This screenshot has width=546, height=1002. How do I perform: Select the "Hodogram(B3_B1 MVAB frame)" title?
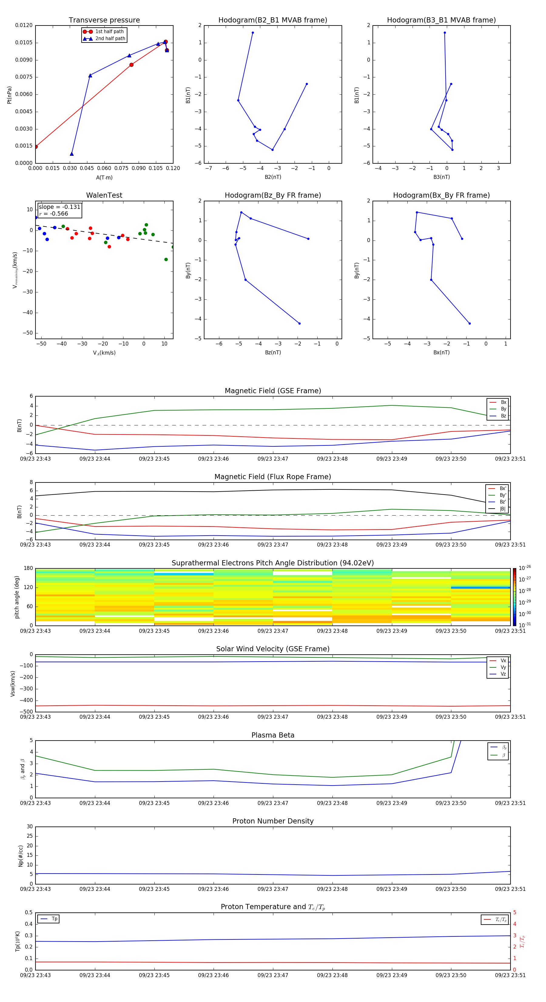pos(441,20)
